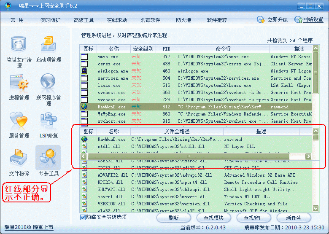Select the csrss.exe process name
329x234 pixels.
[109, 64]
